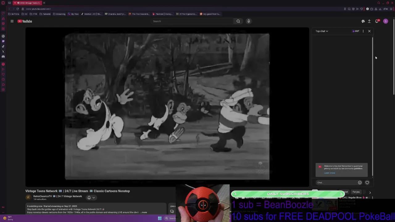Follow the Learn more link in chat

point(329,173)
